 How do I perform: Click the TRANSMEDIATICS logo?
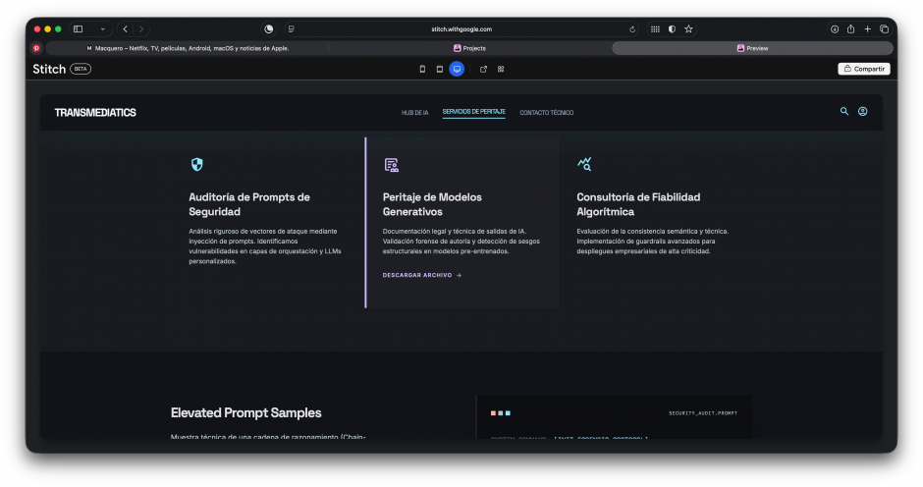pos(95,113)
